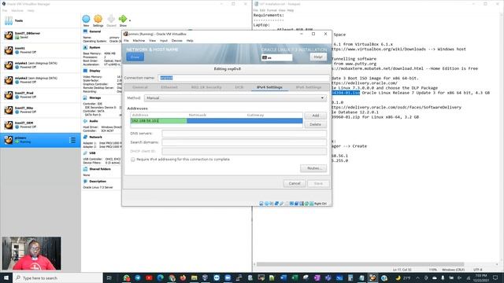Open Microsoft Edge from the taskbar
The image size is (504, 283).
pyautogui.click(x=160, y=277)
